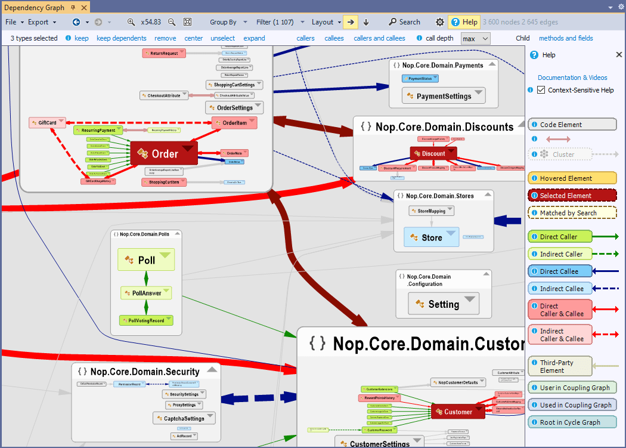Open the Filter (1 107) dropdown

pos(280,22)
